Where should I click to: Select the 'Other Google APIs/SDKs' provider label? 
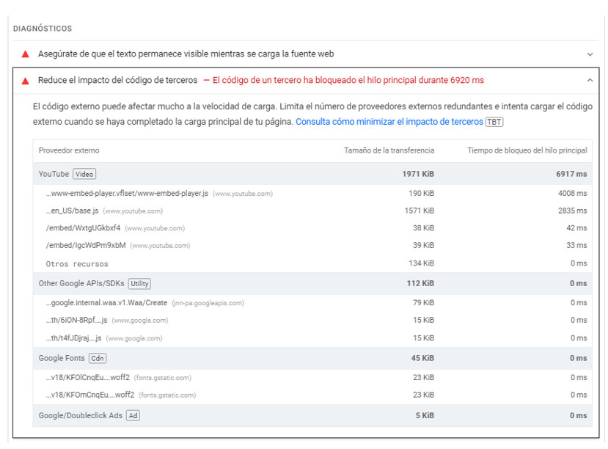tap(81, 283)
